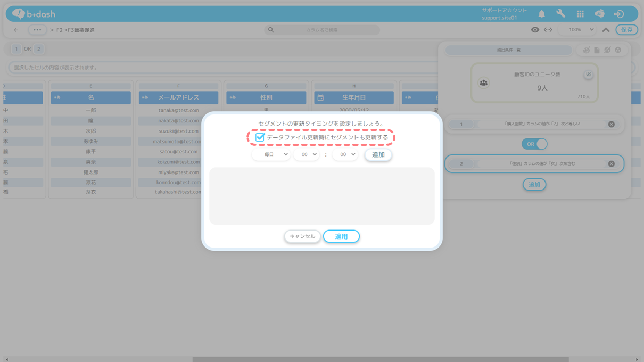Click date cell 2000/05/12
644x362 pixels.
(x=354, y=110)
